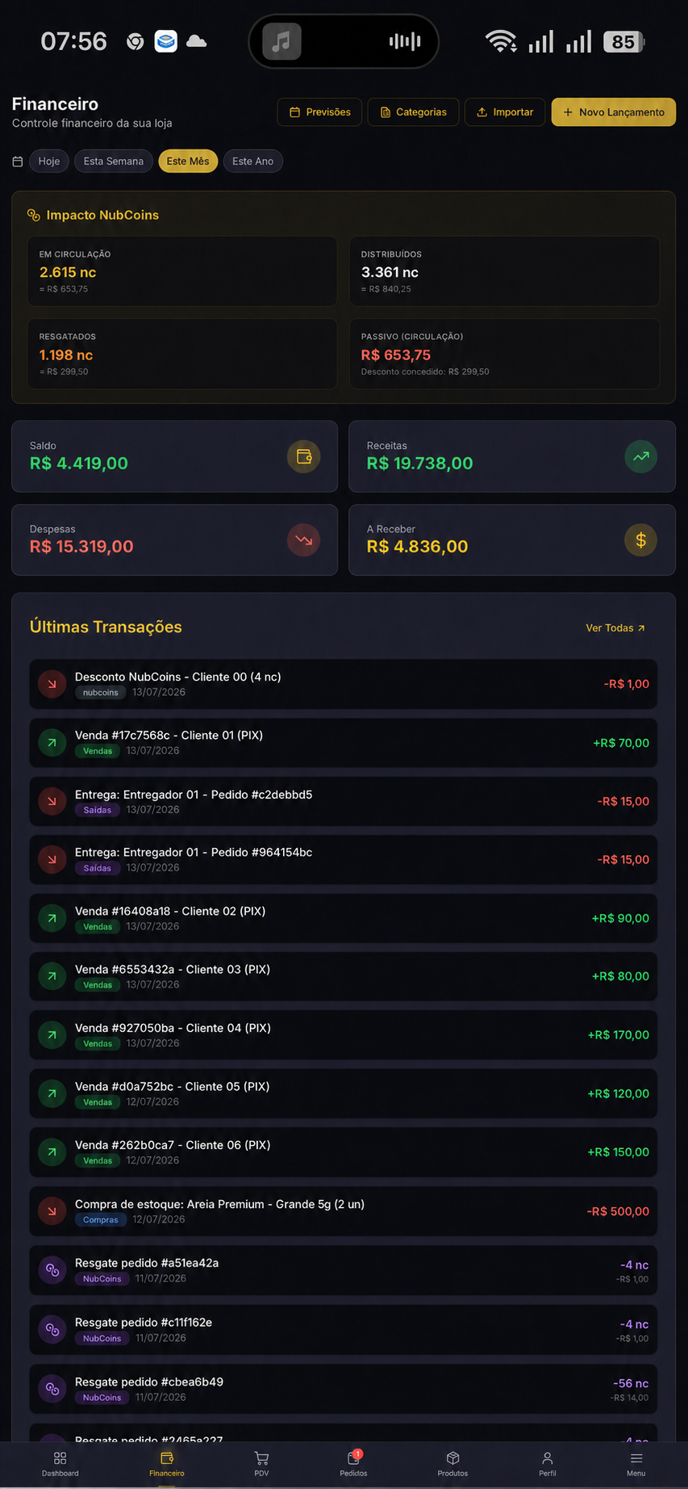Open the Perfil person icon
The image size is (688, 1489).
click(548, 1458)
